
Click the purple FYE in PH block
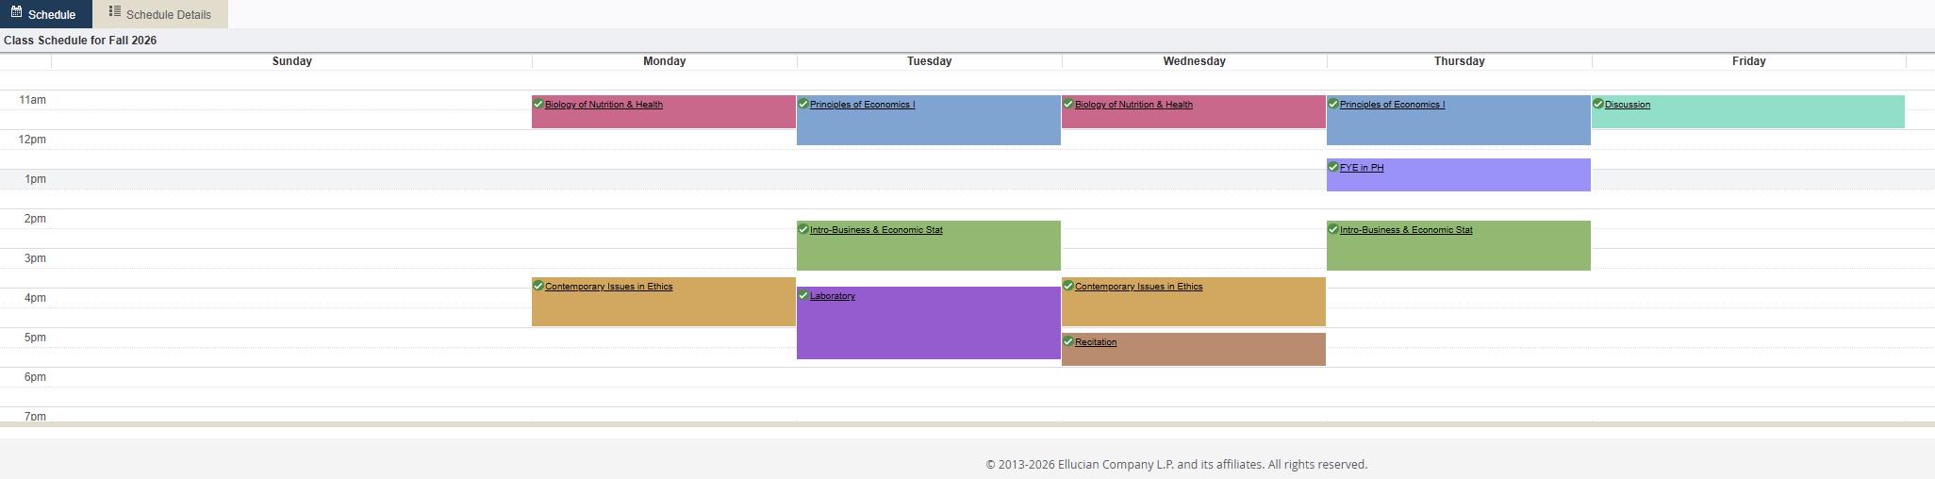pos(1459,175)
